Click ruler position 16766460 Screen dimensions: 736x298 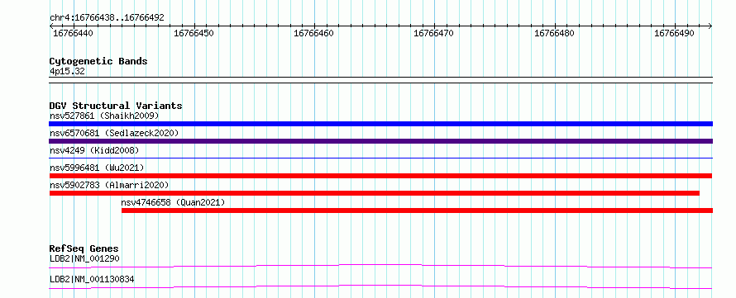pos(313,33)
